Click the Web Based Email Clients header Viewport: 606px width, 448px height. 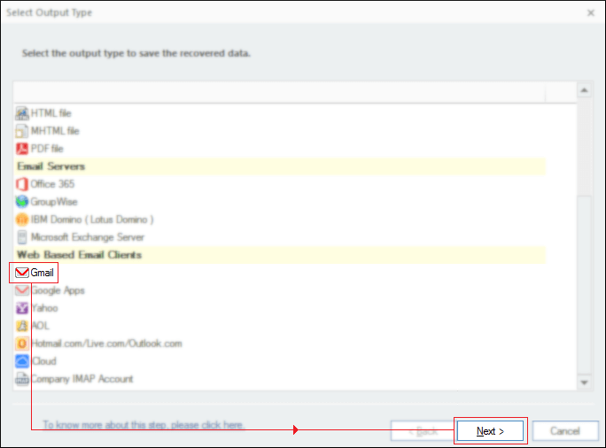point(280,255)
